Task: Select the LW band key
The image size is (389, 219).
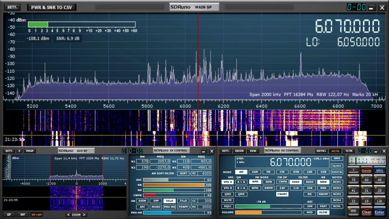Action: point(380,200)
